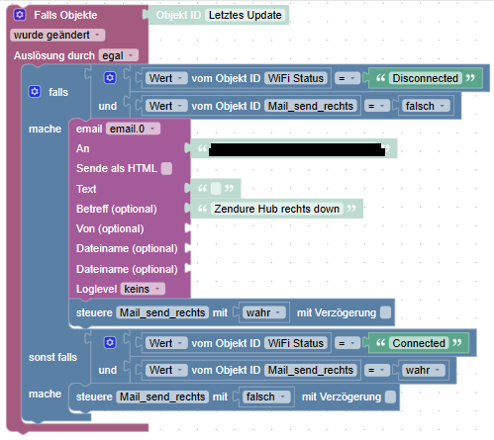Viewport: 494px width, 440px height.
Task: Open equals operator dropdown before falsch comparison
Action: pyautogui.click(x=377, y=106)
